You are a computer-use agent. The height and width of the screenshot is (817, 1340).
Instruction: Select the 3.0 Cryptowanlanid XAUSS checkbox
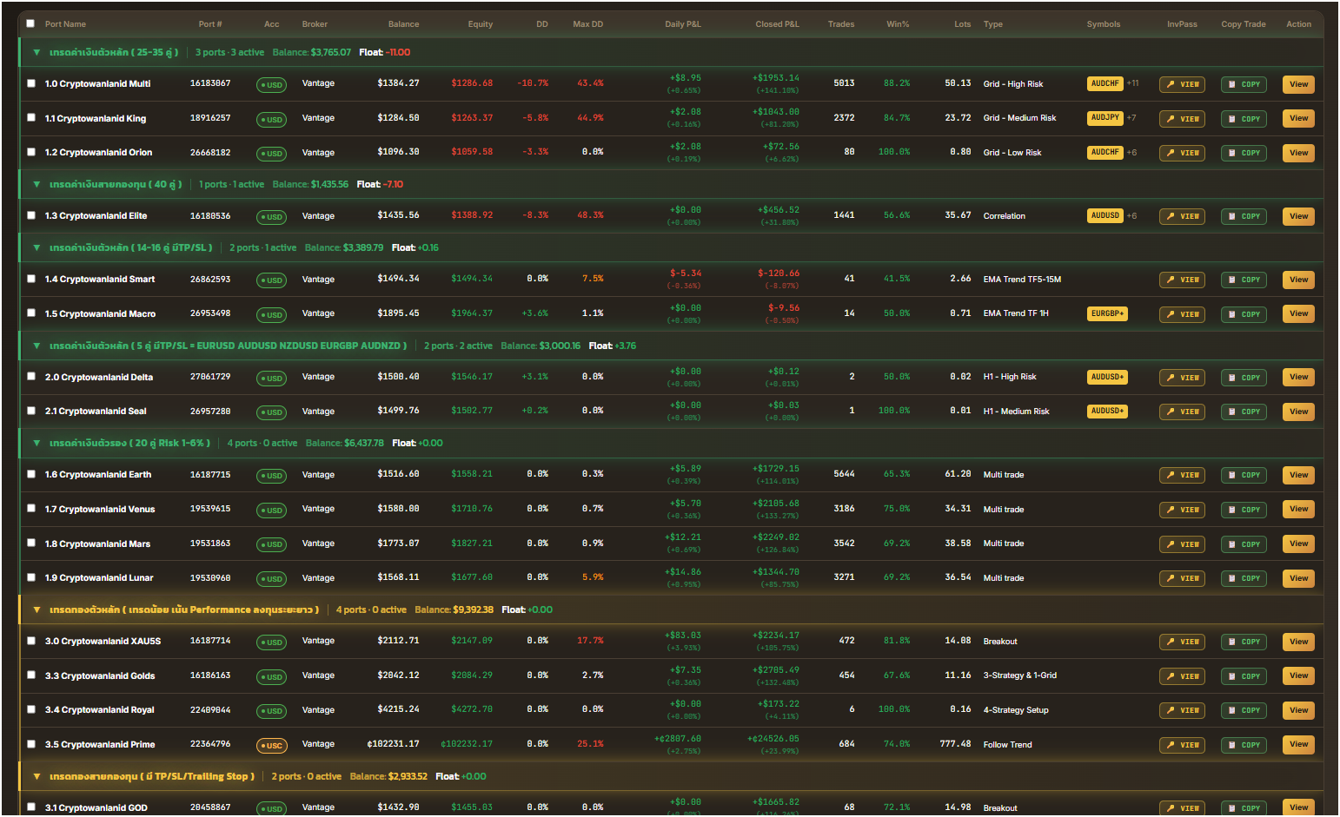[x=31, y=641]
